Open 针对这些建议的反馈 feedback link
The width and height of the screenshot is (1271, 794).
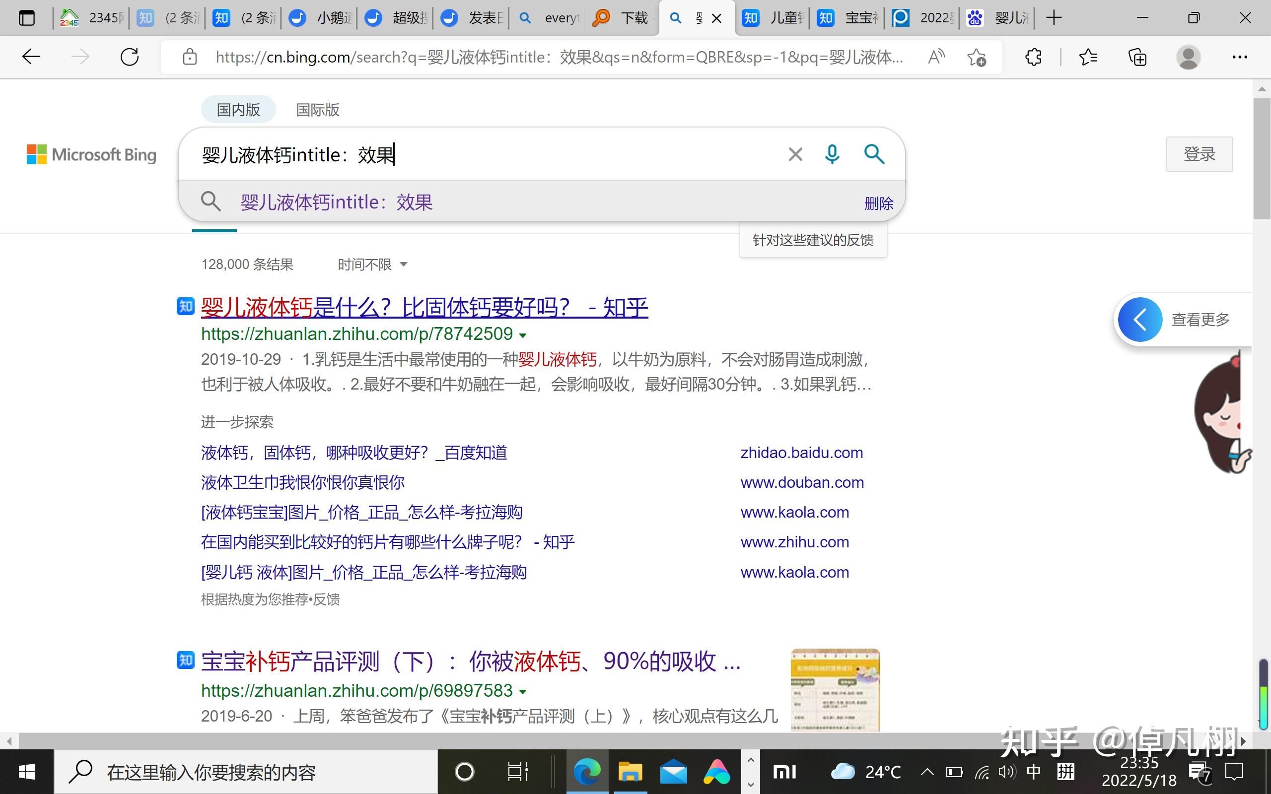(813, 240)
